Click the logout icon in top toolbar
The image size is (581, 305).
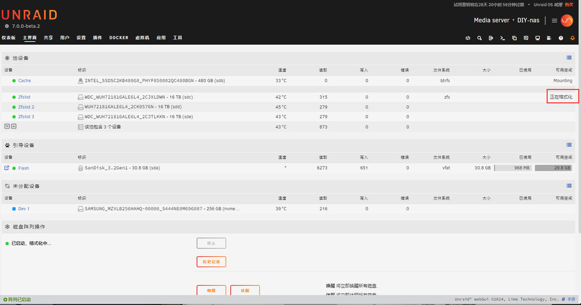click(x=491, y=38)
